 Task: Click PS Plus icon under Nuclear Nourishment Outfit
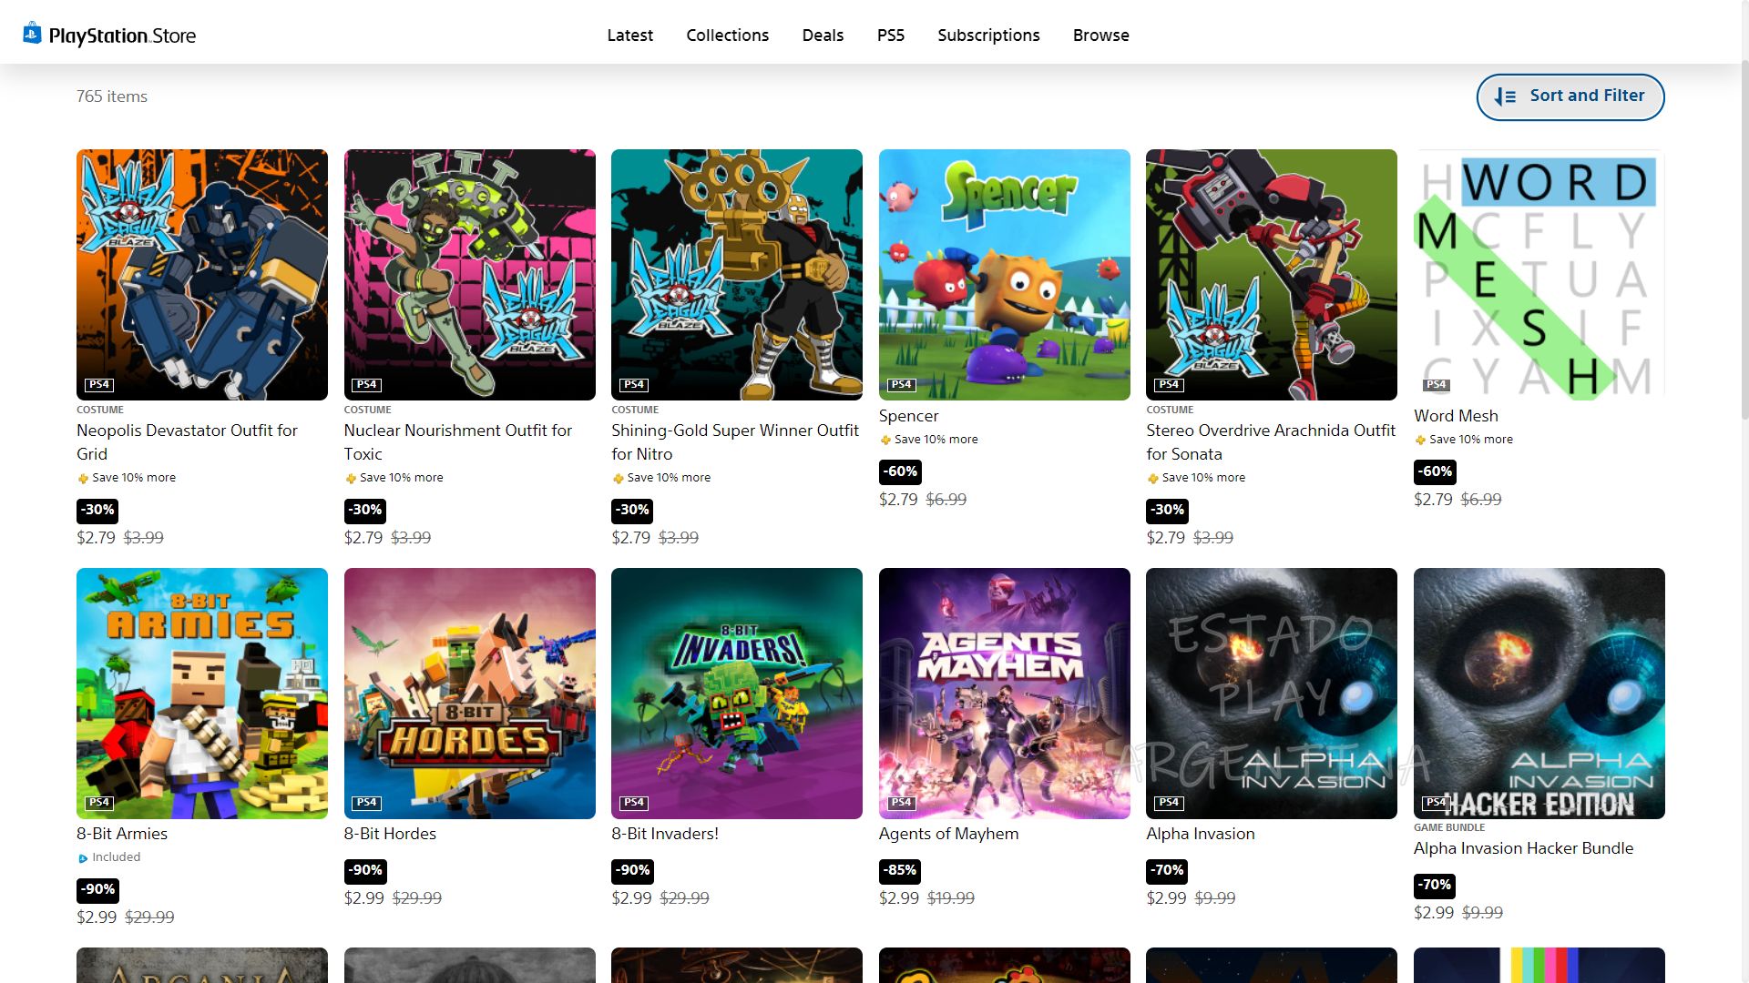(351, 479)
